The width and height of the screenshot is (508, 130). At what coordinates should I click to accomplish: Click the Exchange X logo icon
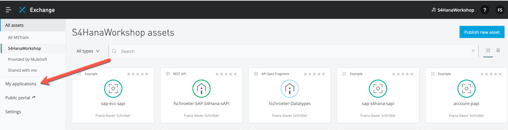pyautogui.click(x=22, y=10)
